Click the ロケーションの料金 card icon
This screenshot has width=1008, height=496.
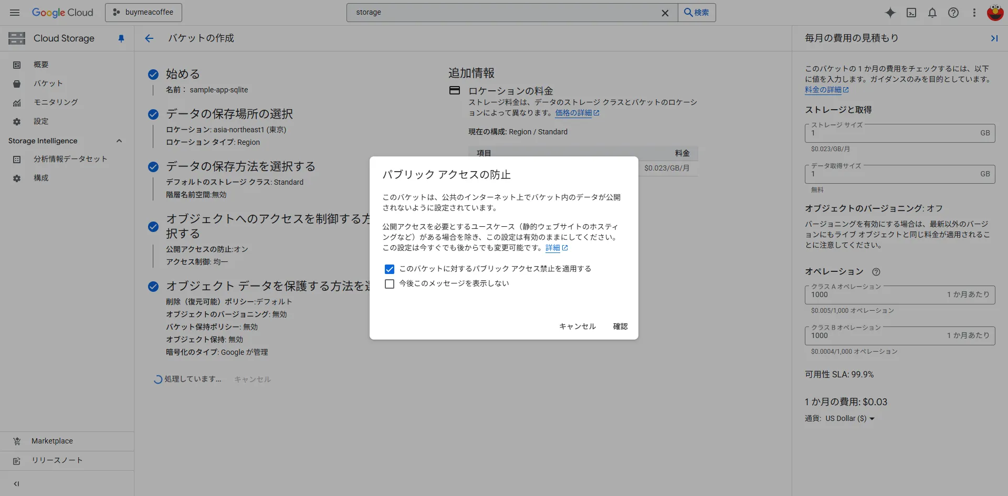tap(455, 90)
